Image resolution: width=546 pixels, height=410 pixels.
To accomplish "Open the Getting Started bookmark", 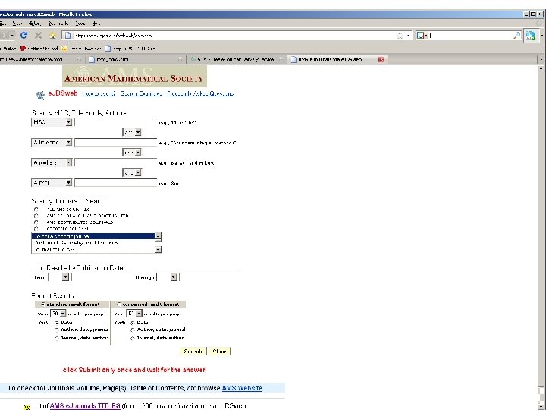I will [39, 49].
